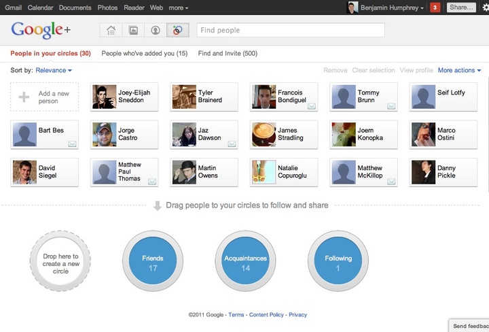Screen dimensions: 489x332
Task: Select Matthew McKillop's name text
Action: [x=370, y=171]
